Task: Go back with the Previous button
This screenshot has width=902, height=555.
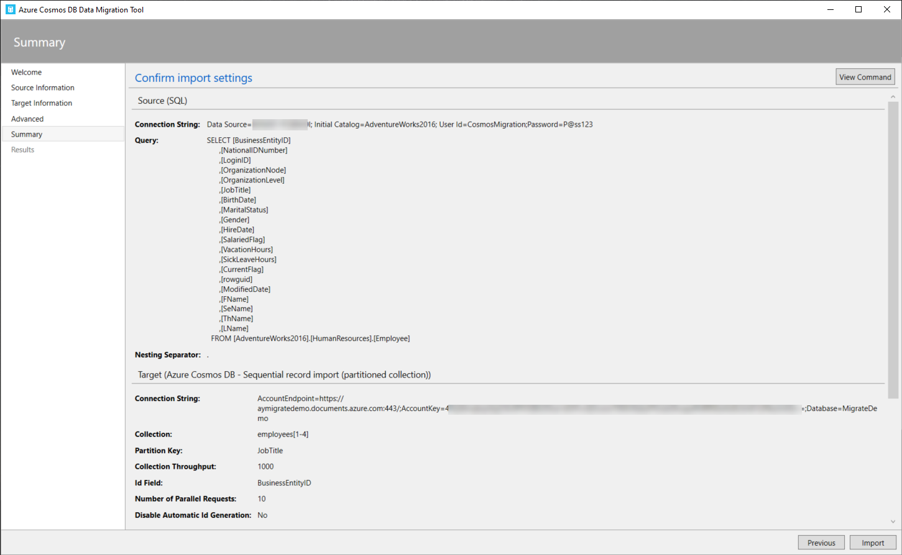Action: click(821, 543)
